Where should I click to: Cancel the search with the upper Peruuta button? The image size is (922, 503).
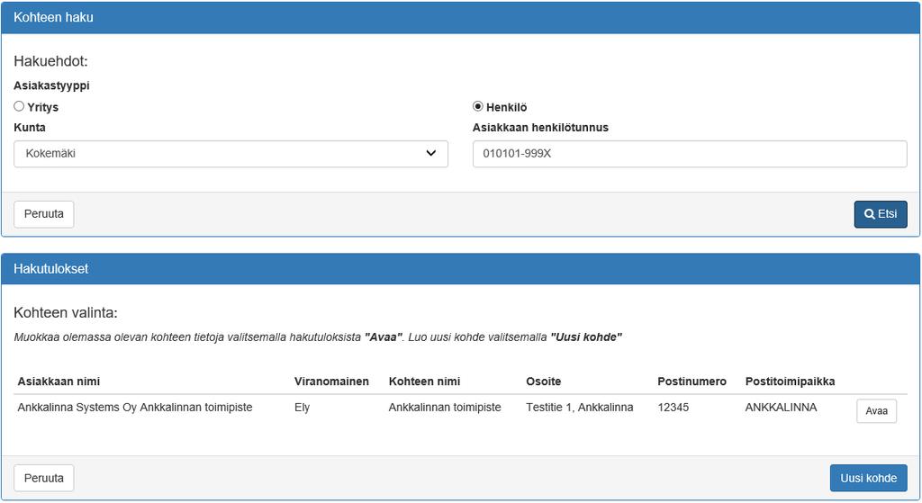click(x=43, y=214)
